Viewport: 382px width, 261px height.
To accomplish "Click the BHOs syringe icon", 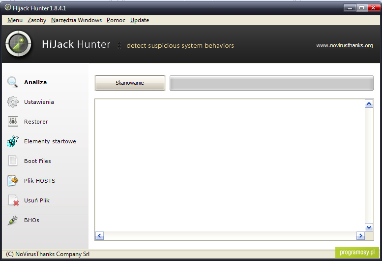I will (x=13, y=220).
